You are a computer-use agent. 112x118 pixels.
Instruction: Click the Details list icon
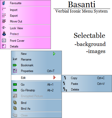(4, 46)
